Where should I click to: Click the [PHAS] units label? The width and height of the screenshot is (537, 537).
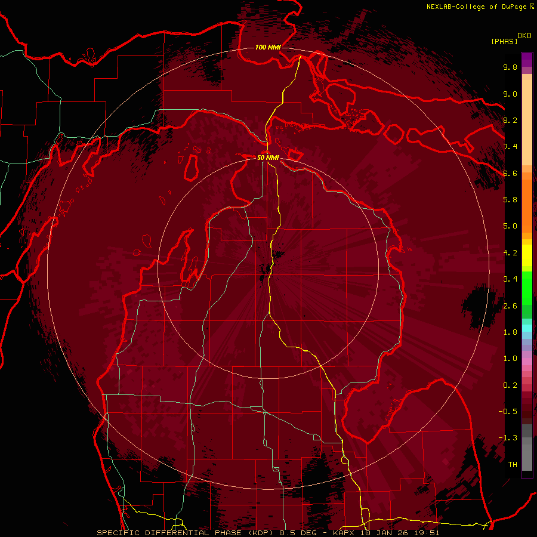click(504, 41)
